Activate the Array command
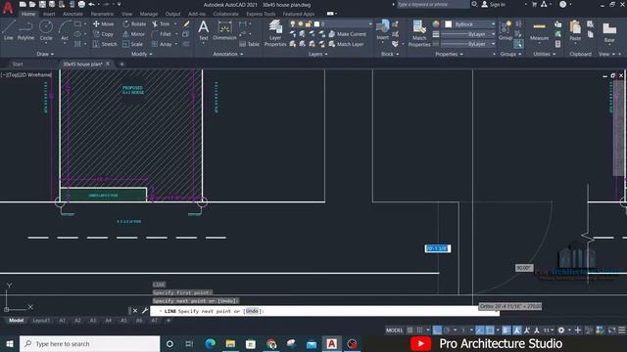This screenshot has height=352, width=627. pos(162,44)
